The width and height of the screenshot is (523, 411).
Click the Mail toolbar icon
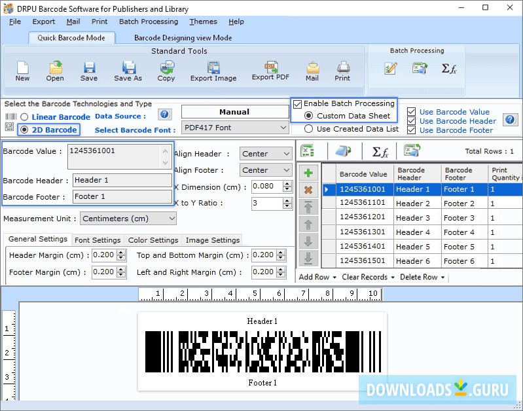pyautogui.click(x=312, y=67)
